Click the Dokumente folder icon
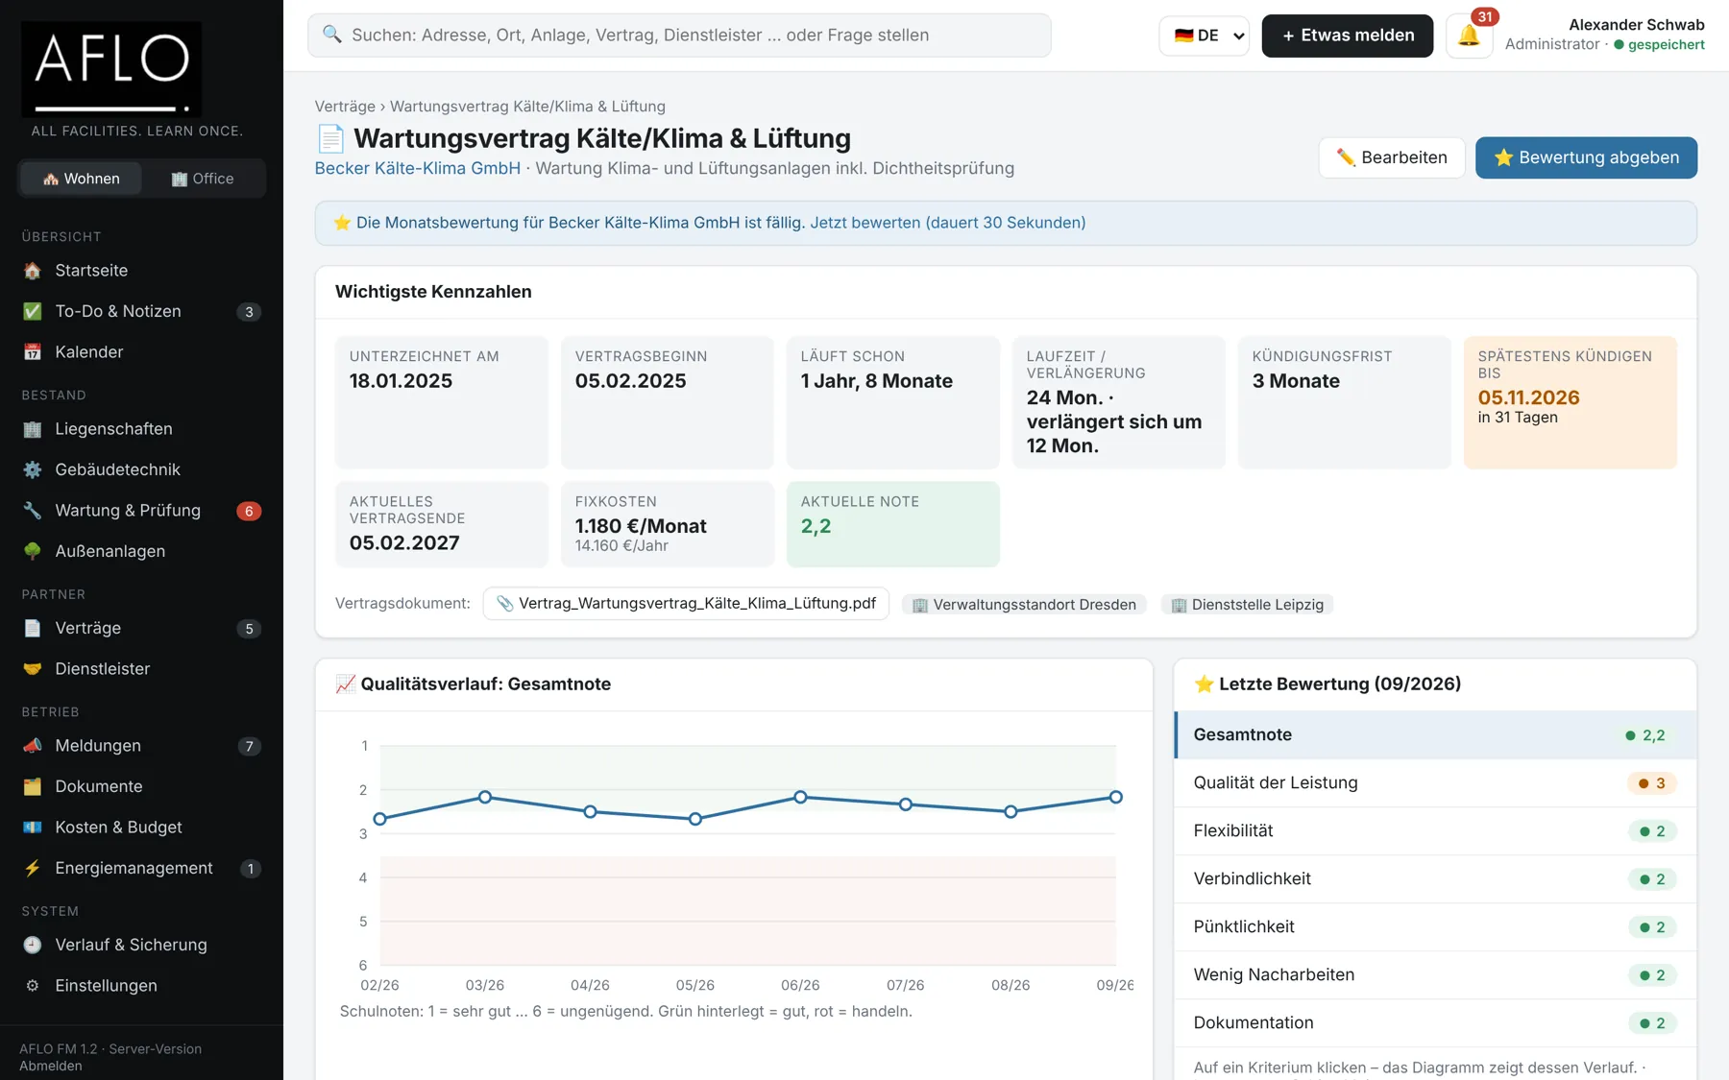The height and width of the screenshot is (1080, 1729). pyautogui.click(x=33, y=786)
